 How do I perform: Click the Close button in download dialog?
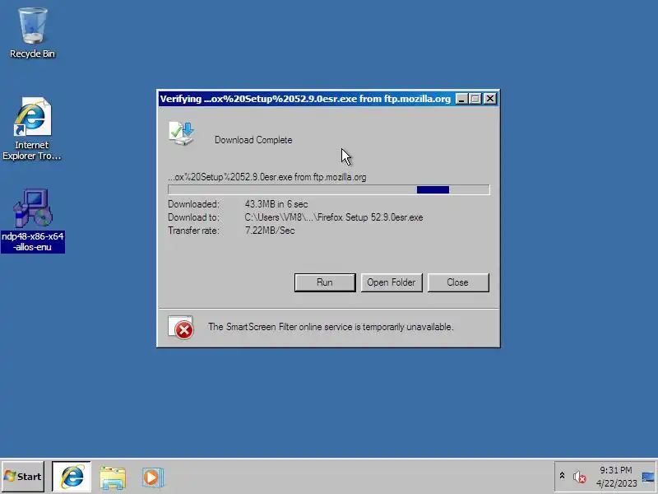(x=458, y=282)
